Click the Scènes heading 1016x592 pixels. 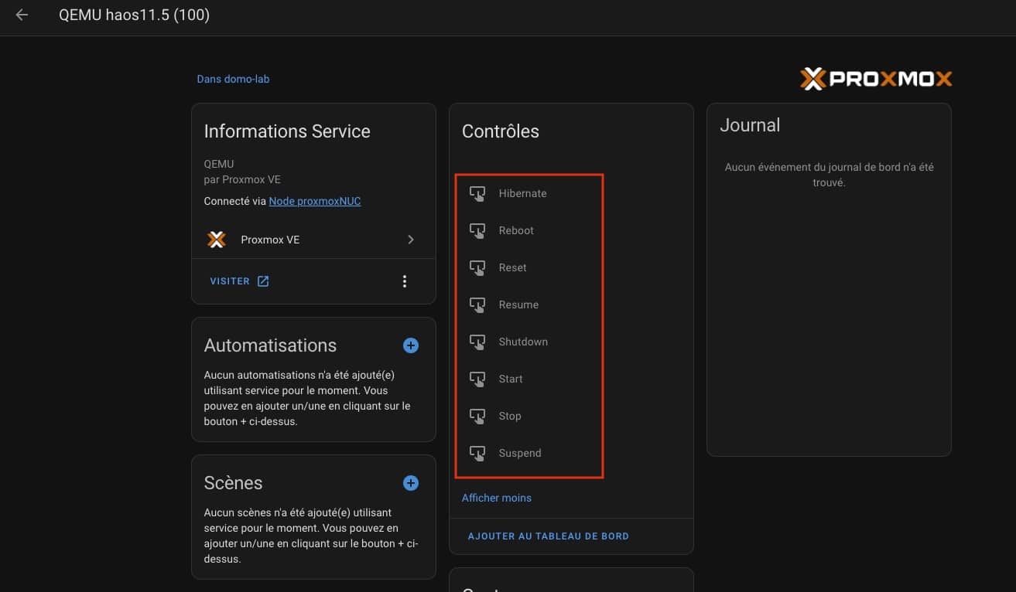233,483
